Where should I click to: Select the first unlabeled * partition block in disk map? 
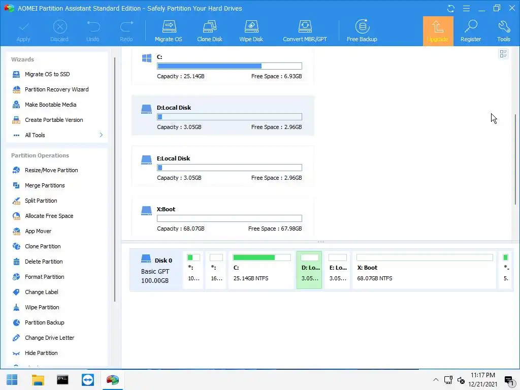pyautogui.click(x=193, y=270)
